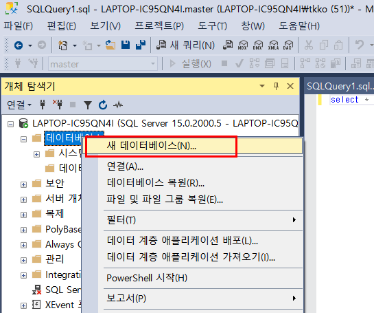Choose 새 데이터베이스(N)... from context menu

point(192,145)
